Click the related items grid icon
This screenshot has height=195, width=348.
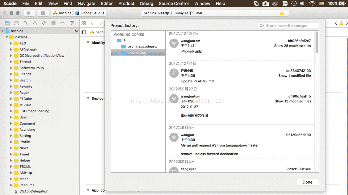84,23
